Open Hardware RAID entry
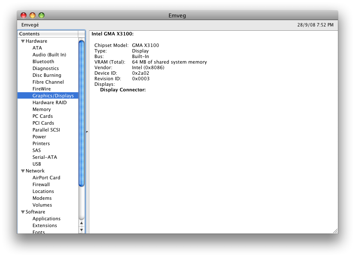Image resolution: width=355 pixels, height=257 pixels. coord(50,102)
